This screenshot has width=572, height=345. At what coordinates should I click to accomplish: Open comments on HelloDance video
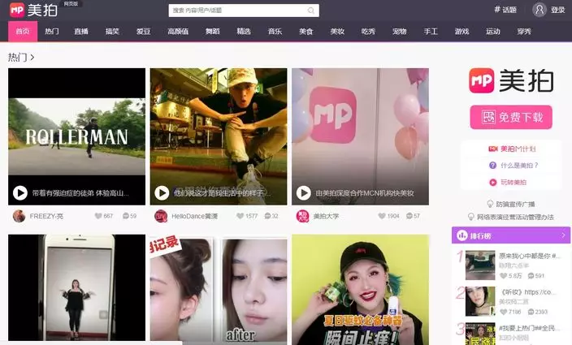click(265, 216)
